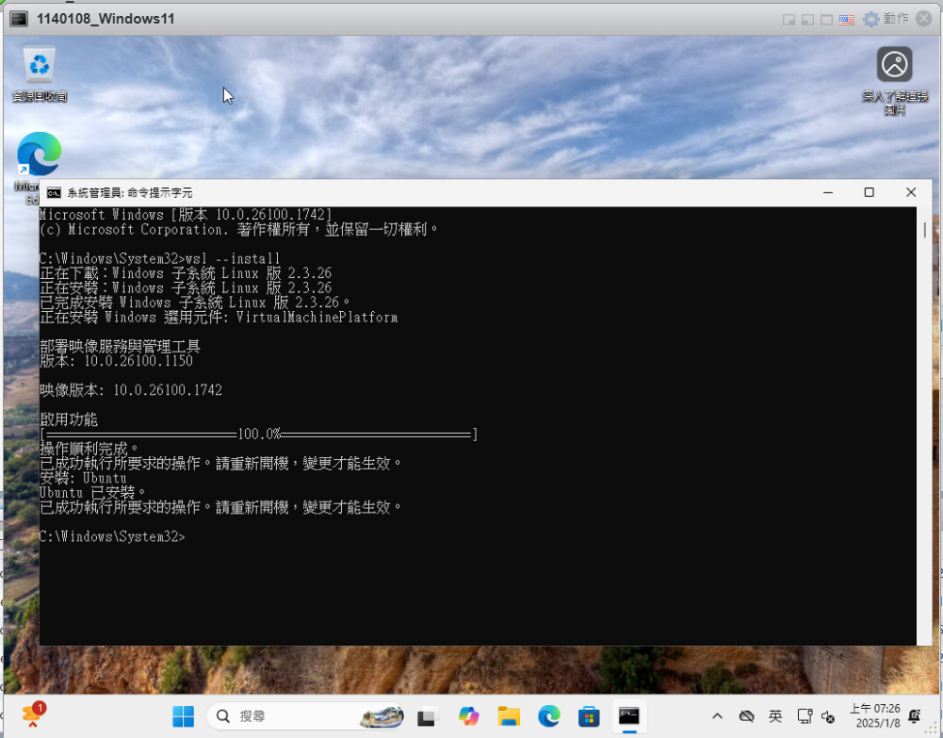Screen dimensions: 943x738
Task: Click the '映像版本: 10.0.26100.1742' line
Action: (131, 390)
